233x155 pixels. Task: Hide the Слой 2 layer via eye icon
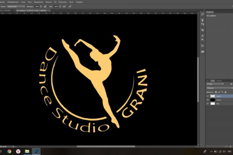pos(207,100)
